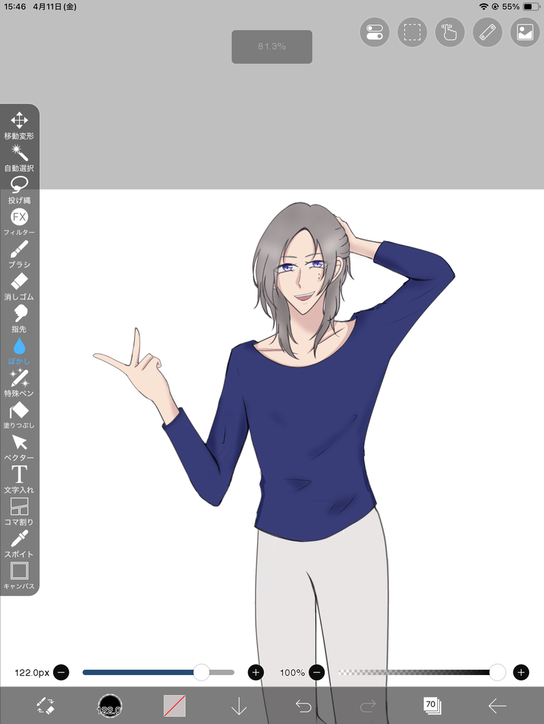Click the brush thickness slider track
The width and height of the screenshot is (544, 724).
click(158, 672)
